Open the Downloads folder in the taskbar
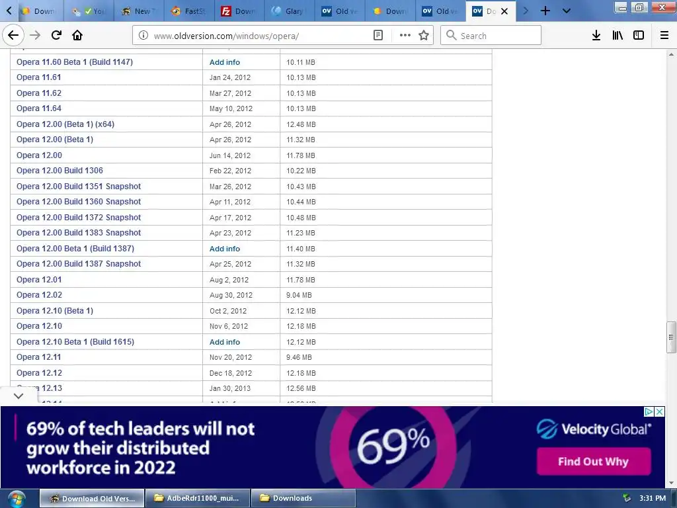Image resolution: width=677 pixels, height=508 pixels. coord(303,499)
